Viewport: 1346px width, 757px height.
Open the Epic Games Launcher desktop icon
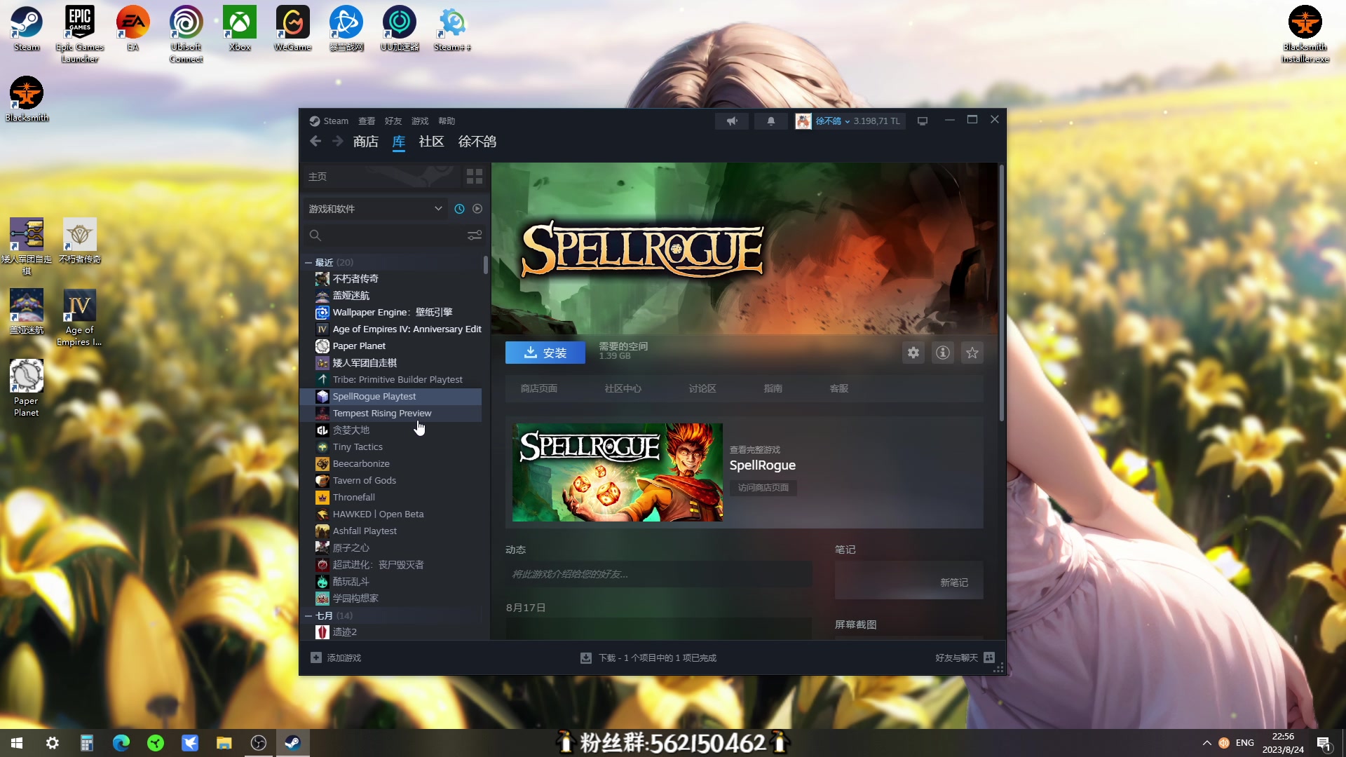[79, 34]
